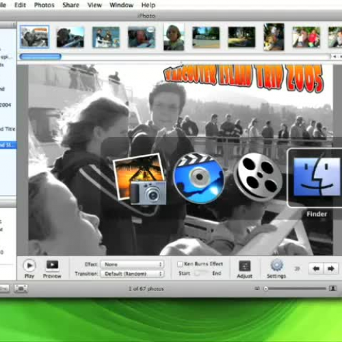Open the Effect dropdown showing None
This screenshot has width=342, height=342.
[132, 264]
